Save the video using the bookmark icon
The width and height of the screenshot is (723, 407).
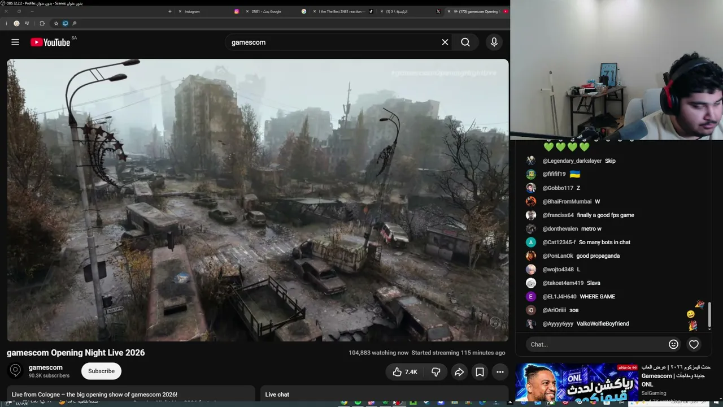point(480,371)
